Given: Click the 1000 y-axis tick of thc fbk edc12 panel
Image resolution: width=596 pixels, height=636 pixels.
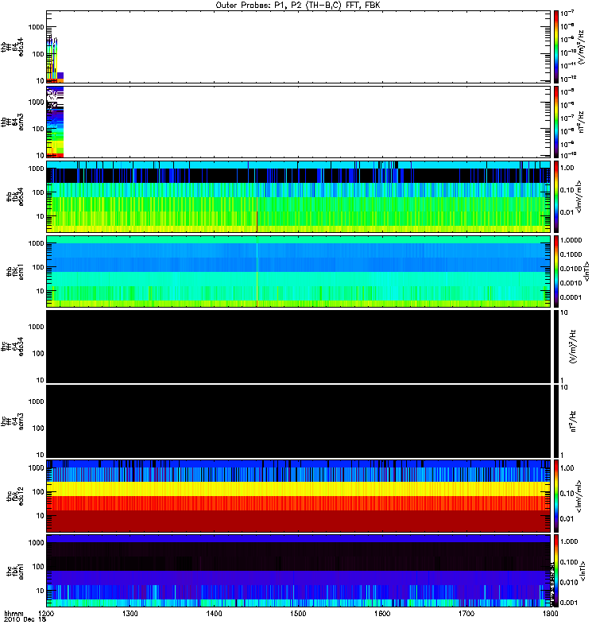Looking at the screenshot, I should pos(37,467).
